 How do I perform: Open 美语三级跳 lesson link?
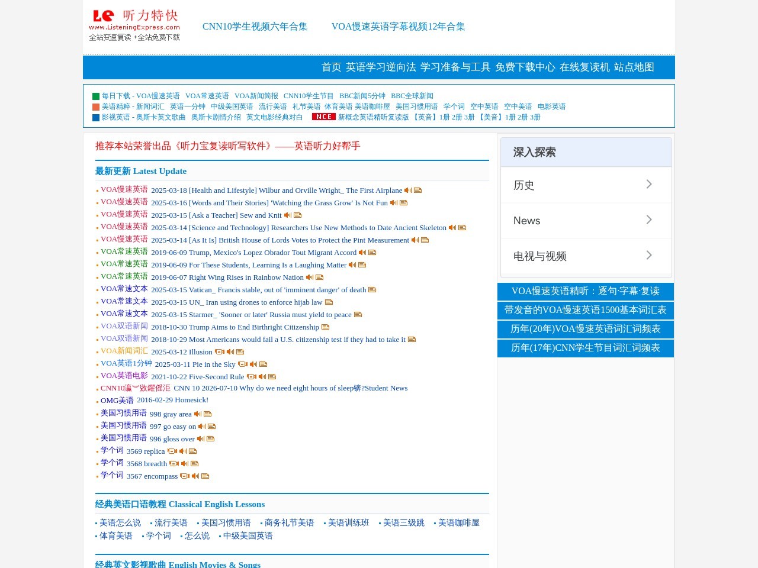tap(404, 523)
